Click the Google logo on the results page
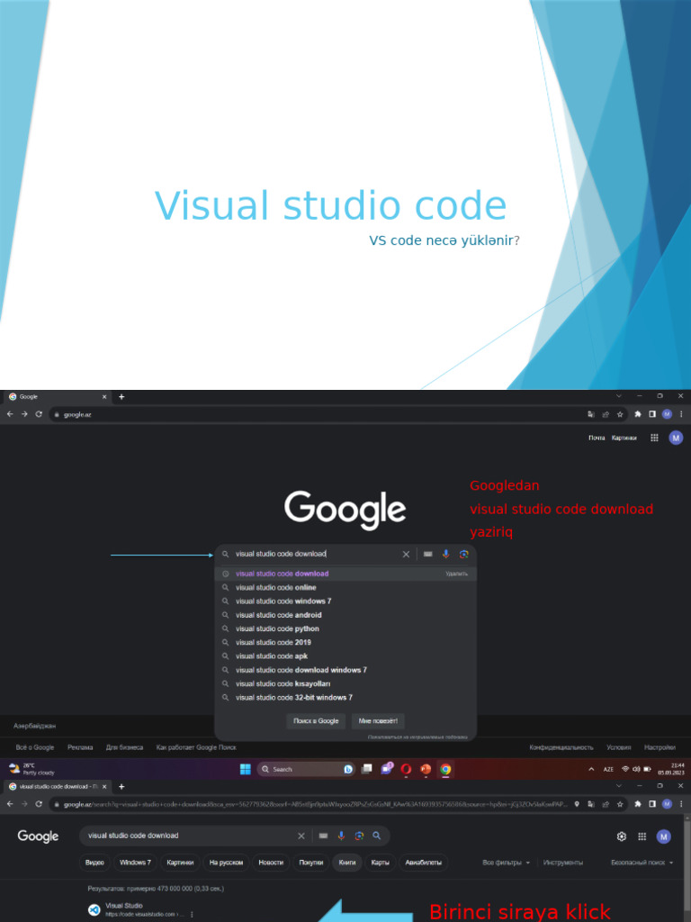 click(x=38, y=836)
